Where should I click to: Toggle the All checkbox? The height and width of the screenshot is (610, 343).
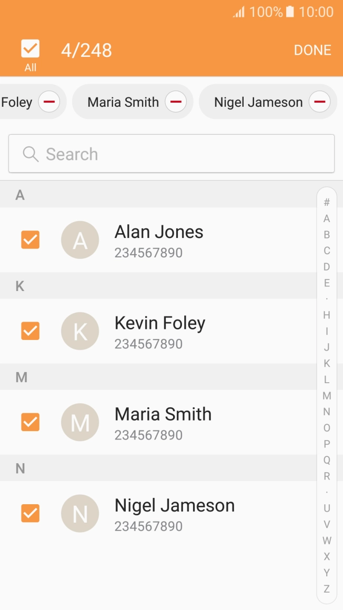point(31,48)
